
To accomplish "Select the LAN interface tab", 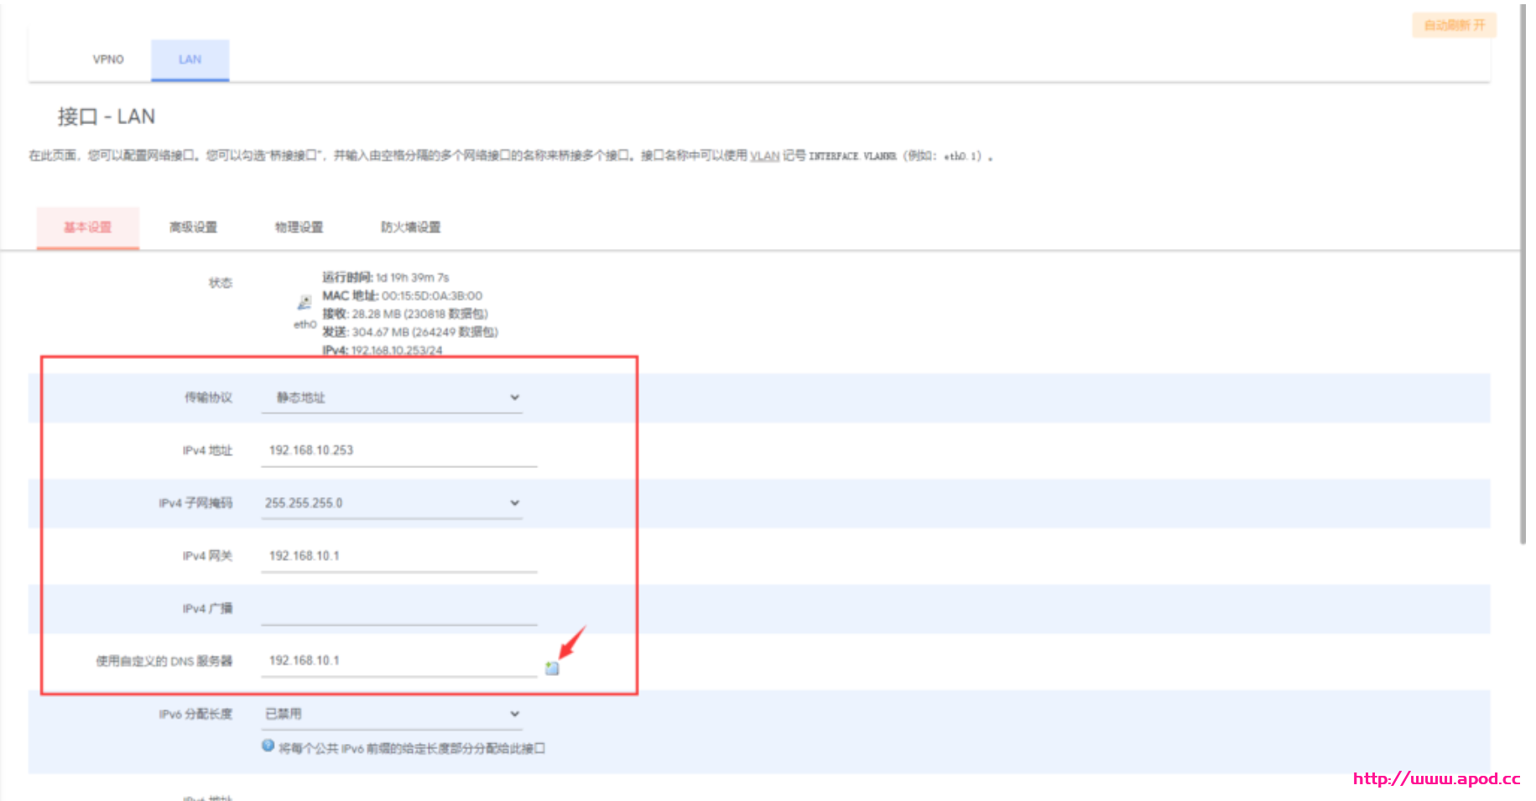I will (x=190, y=60).
